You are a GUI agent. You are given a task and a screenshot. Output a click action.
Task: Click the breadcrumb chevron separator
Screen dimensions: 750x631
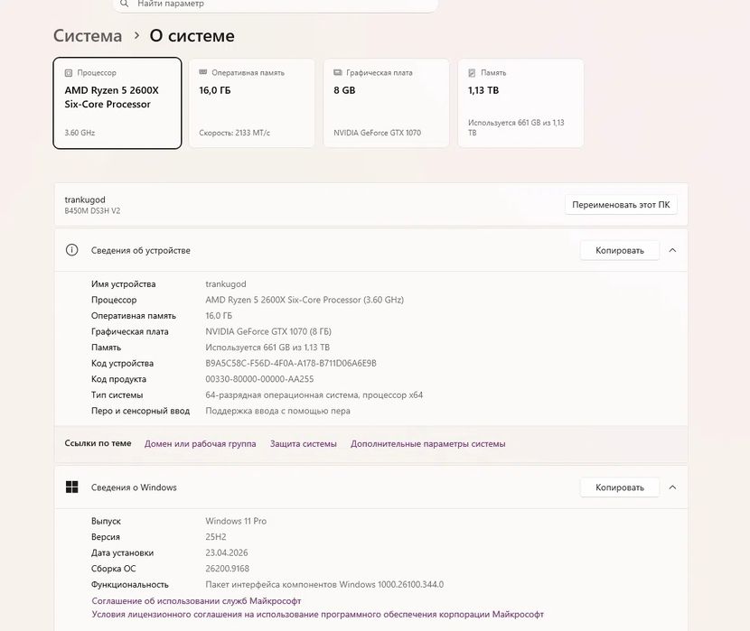136,35
